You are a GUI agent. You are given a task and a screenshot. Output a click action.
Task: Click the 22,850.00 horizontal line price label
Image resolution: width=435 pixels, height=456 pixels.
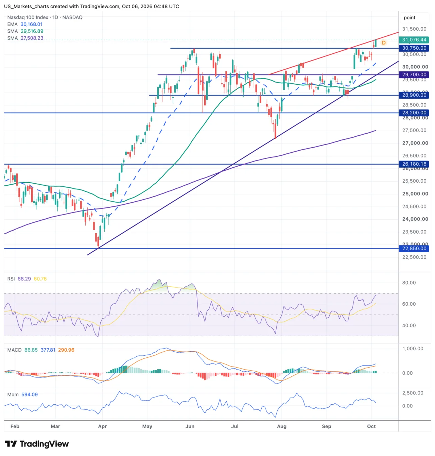point(414,249)
